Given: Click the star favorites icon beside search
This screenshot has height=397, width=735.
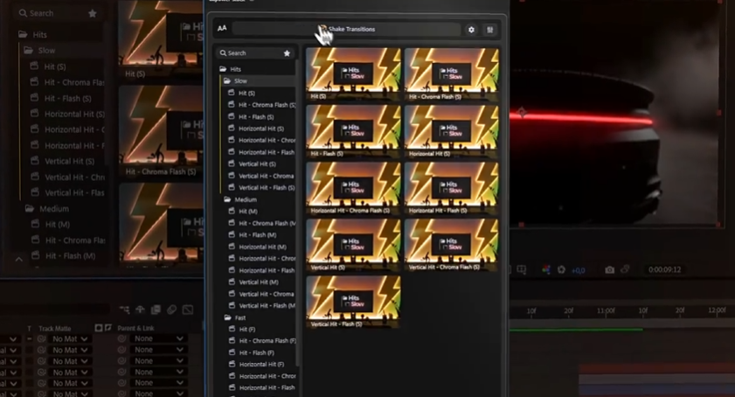Looking at the screenshot, I should click(287, 53).
